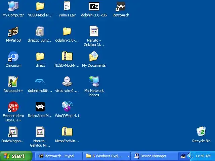Open the Recycle Bin icon
Screen dimensions: 215x161
[x=201, y=131]
